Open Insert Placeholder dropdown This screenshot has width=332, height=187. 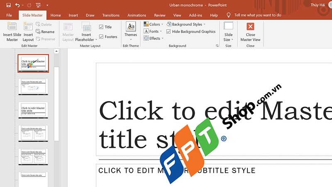pos(86,32)
